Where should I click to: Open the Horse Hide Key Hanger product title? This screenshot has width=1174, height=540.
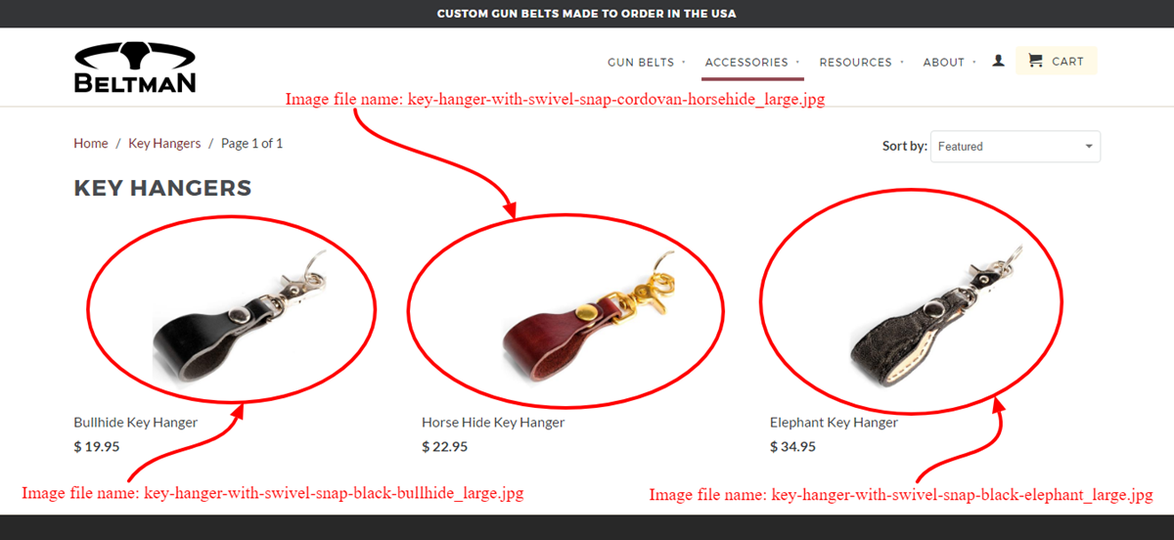[493, 423]
